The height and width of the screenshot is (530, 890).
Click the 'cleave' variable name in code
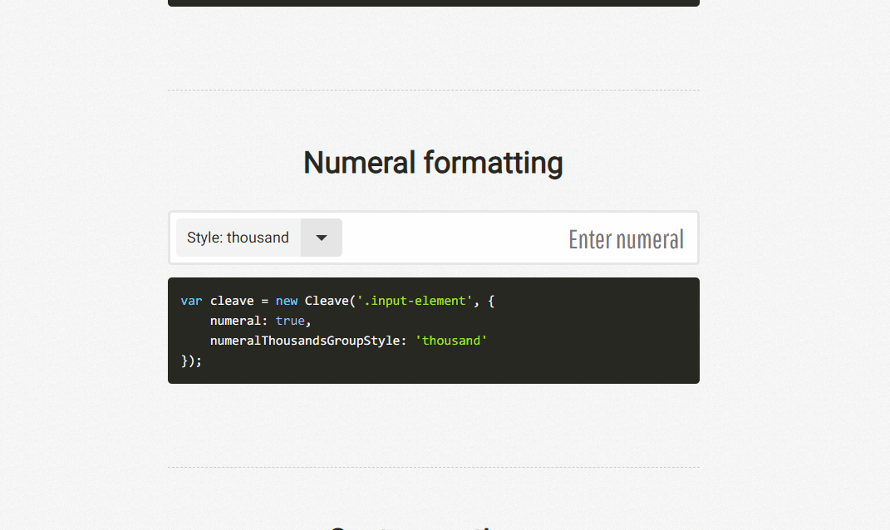(x=232, y=301)
